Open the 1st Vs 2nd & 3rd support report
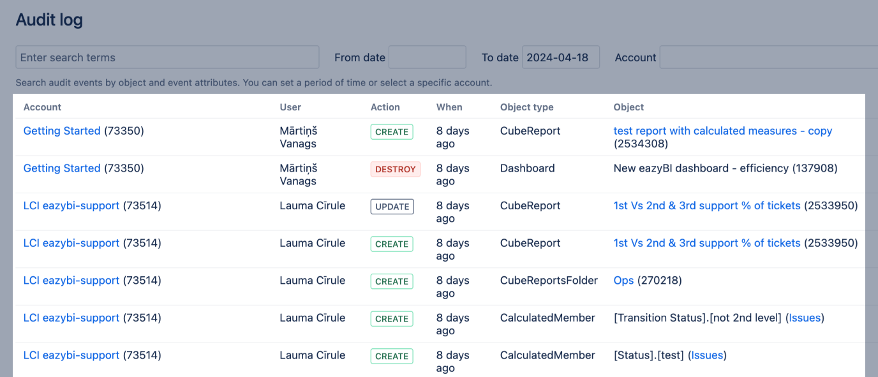 [x=706, y=205]
